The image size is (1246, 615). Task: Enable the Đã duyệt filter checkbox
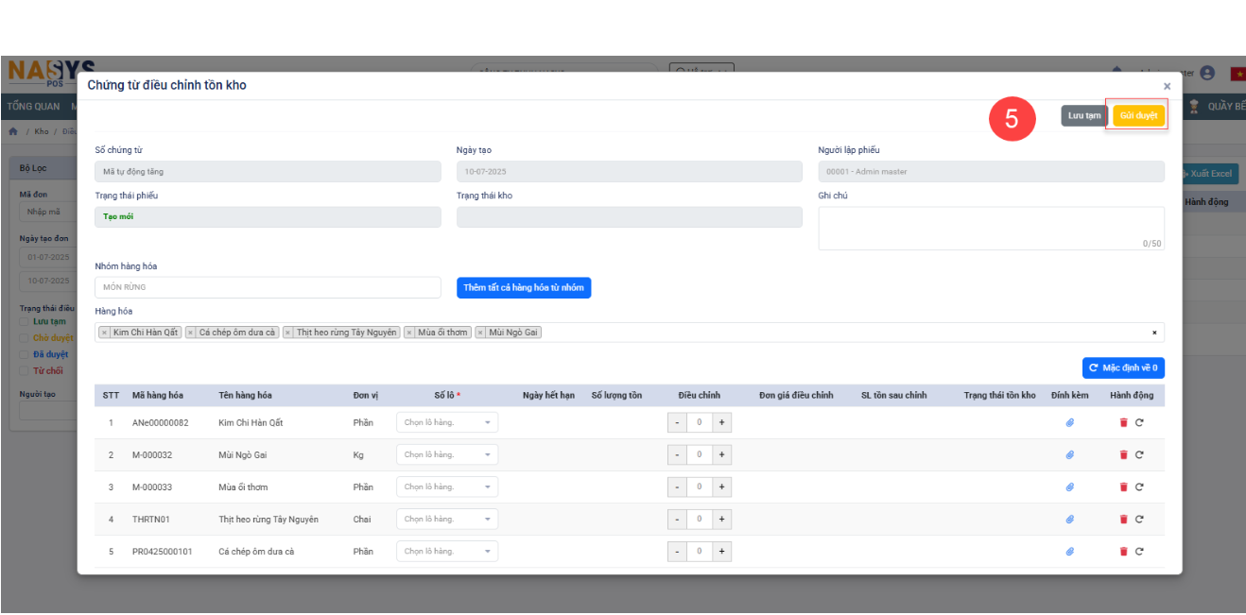click(25, 355)
